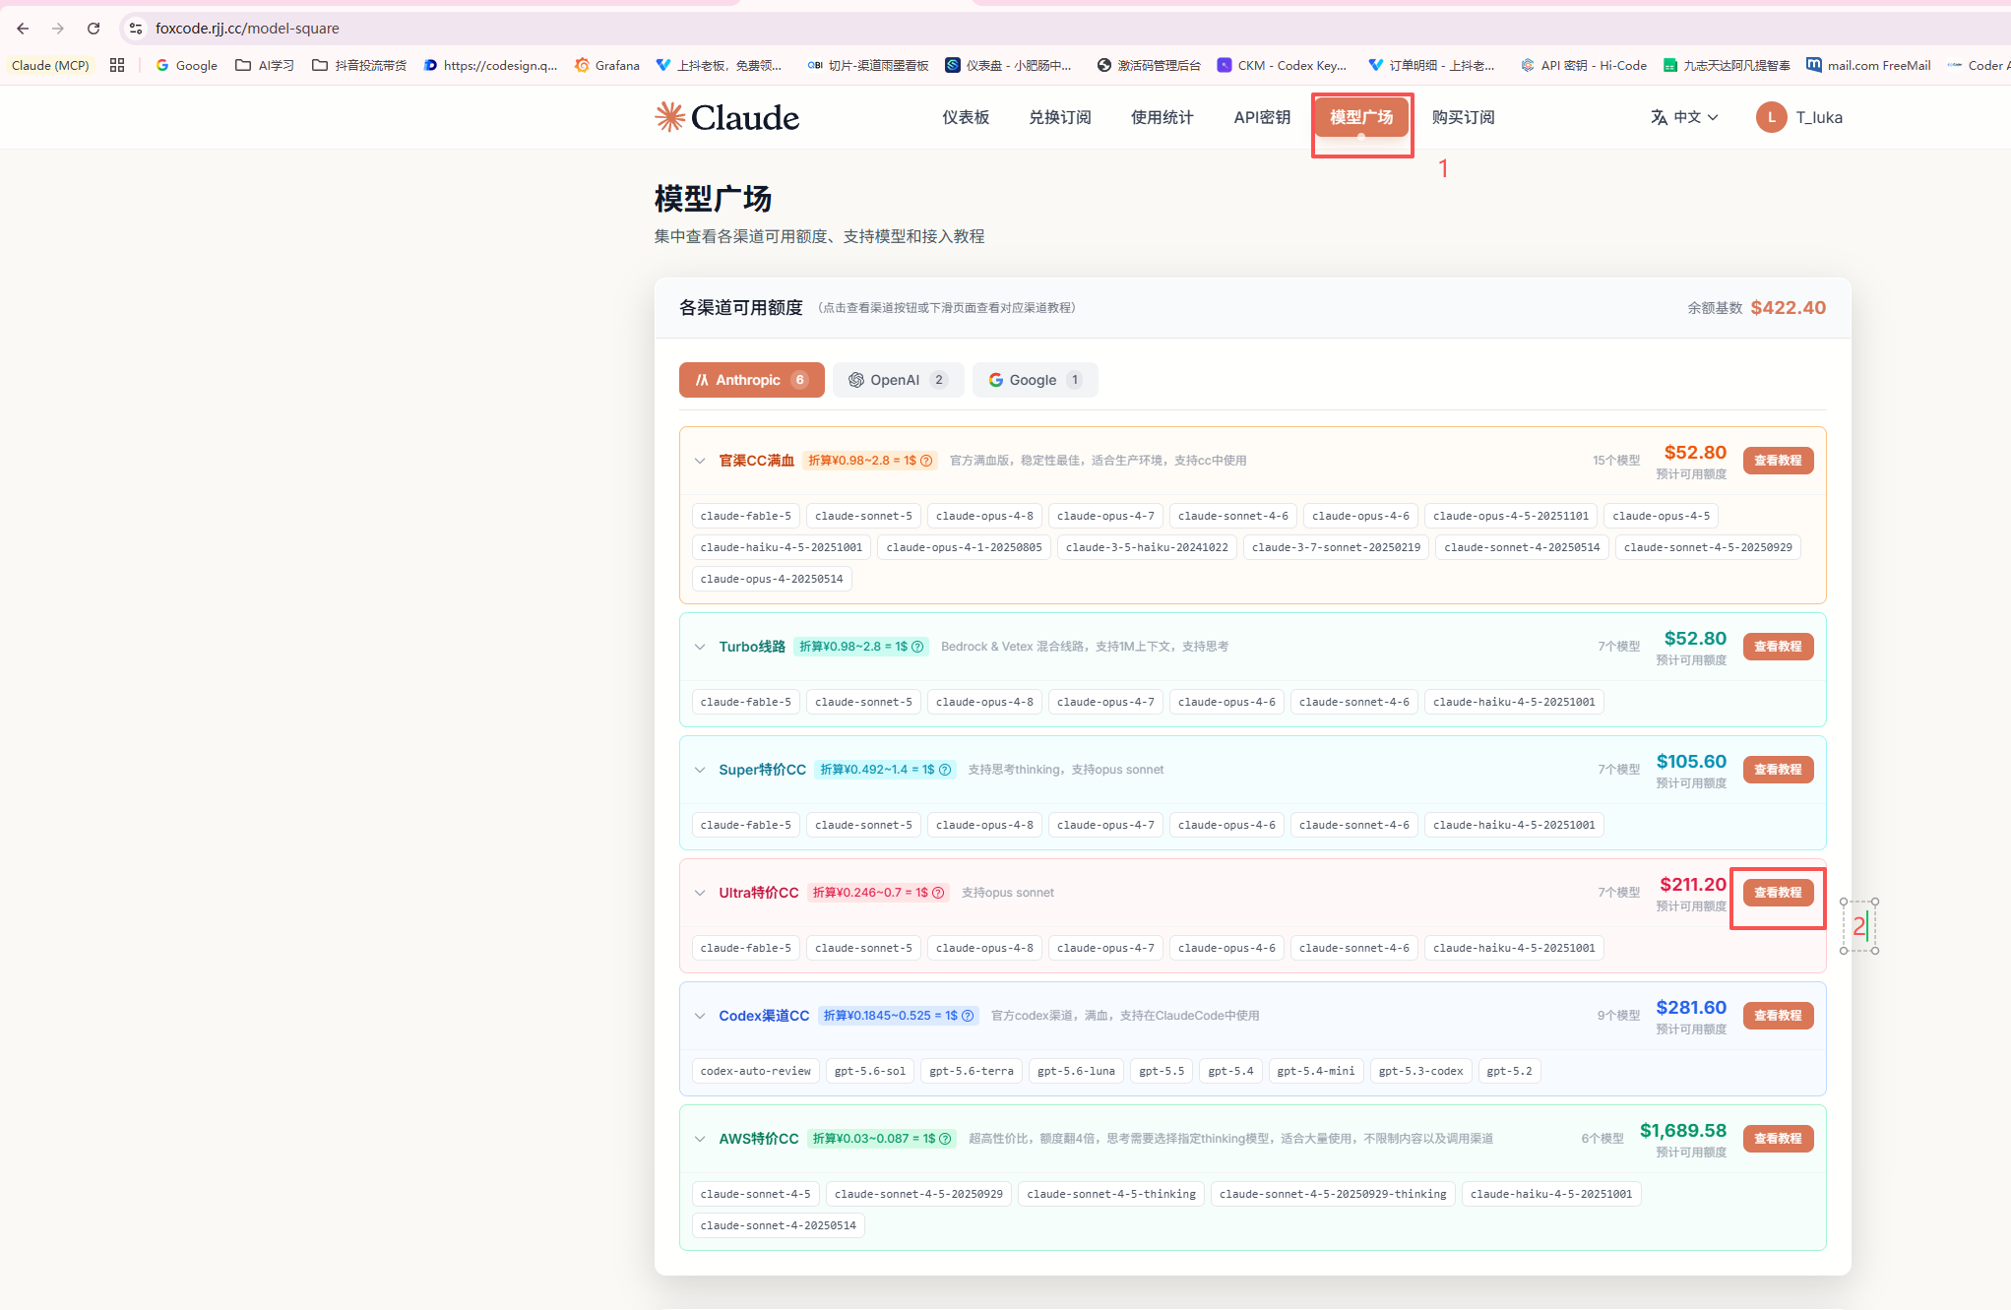Open the 上抖老板,免费领 bookmark
This screenshot has width=2011, height=1310.
click(720, 65)
